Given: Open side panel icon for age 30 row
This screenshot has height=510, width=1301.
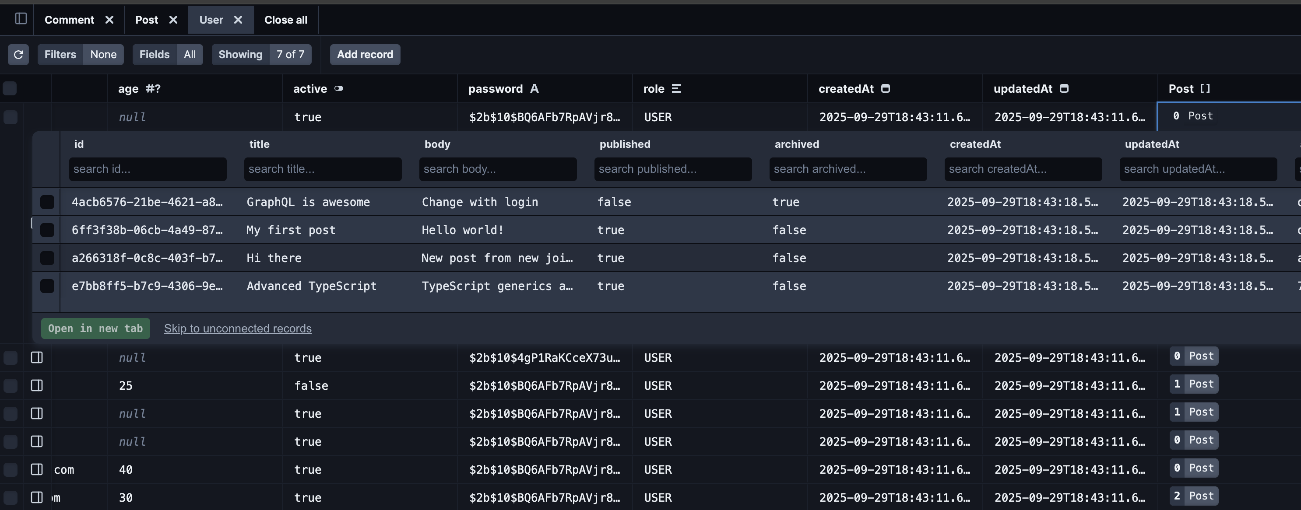Looking at the screenshot, I should [37, 497].
